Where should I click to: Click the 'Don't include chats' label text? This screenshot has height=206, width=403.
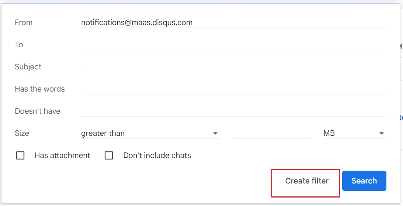click(x=157, y=155)
